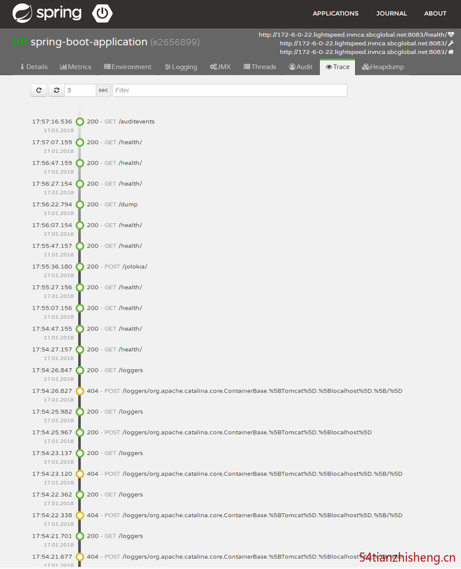
Task: Expand the 17:56:22.794 GET /dump trace marker
Action: pos(80,205)
